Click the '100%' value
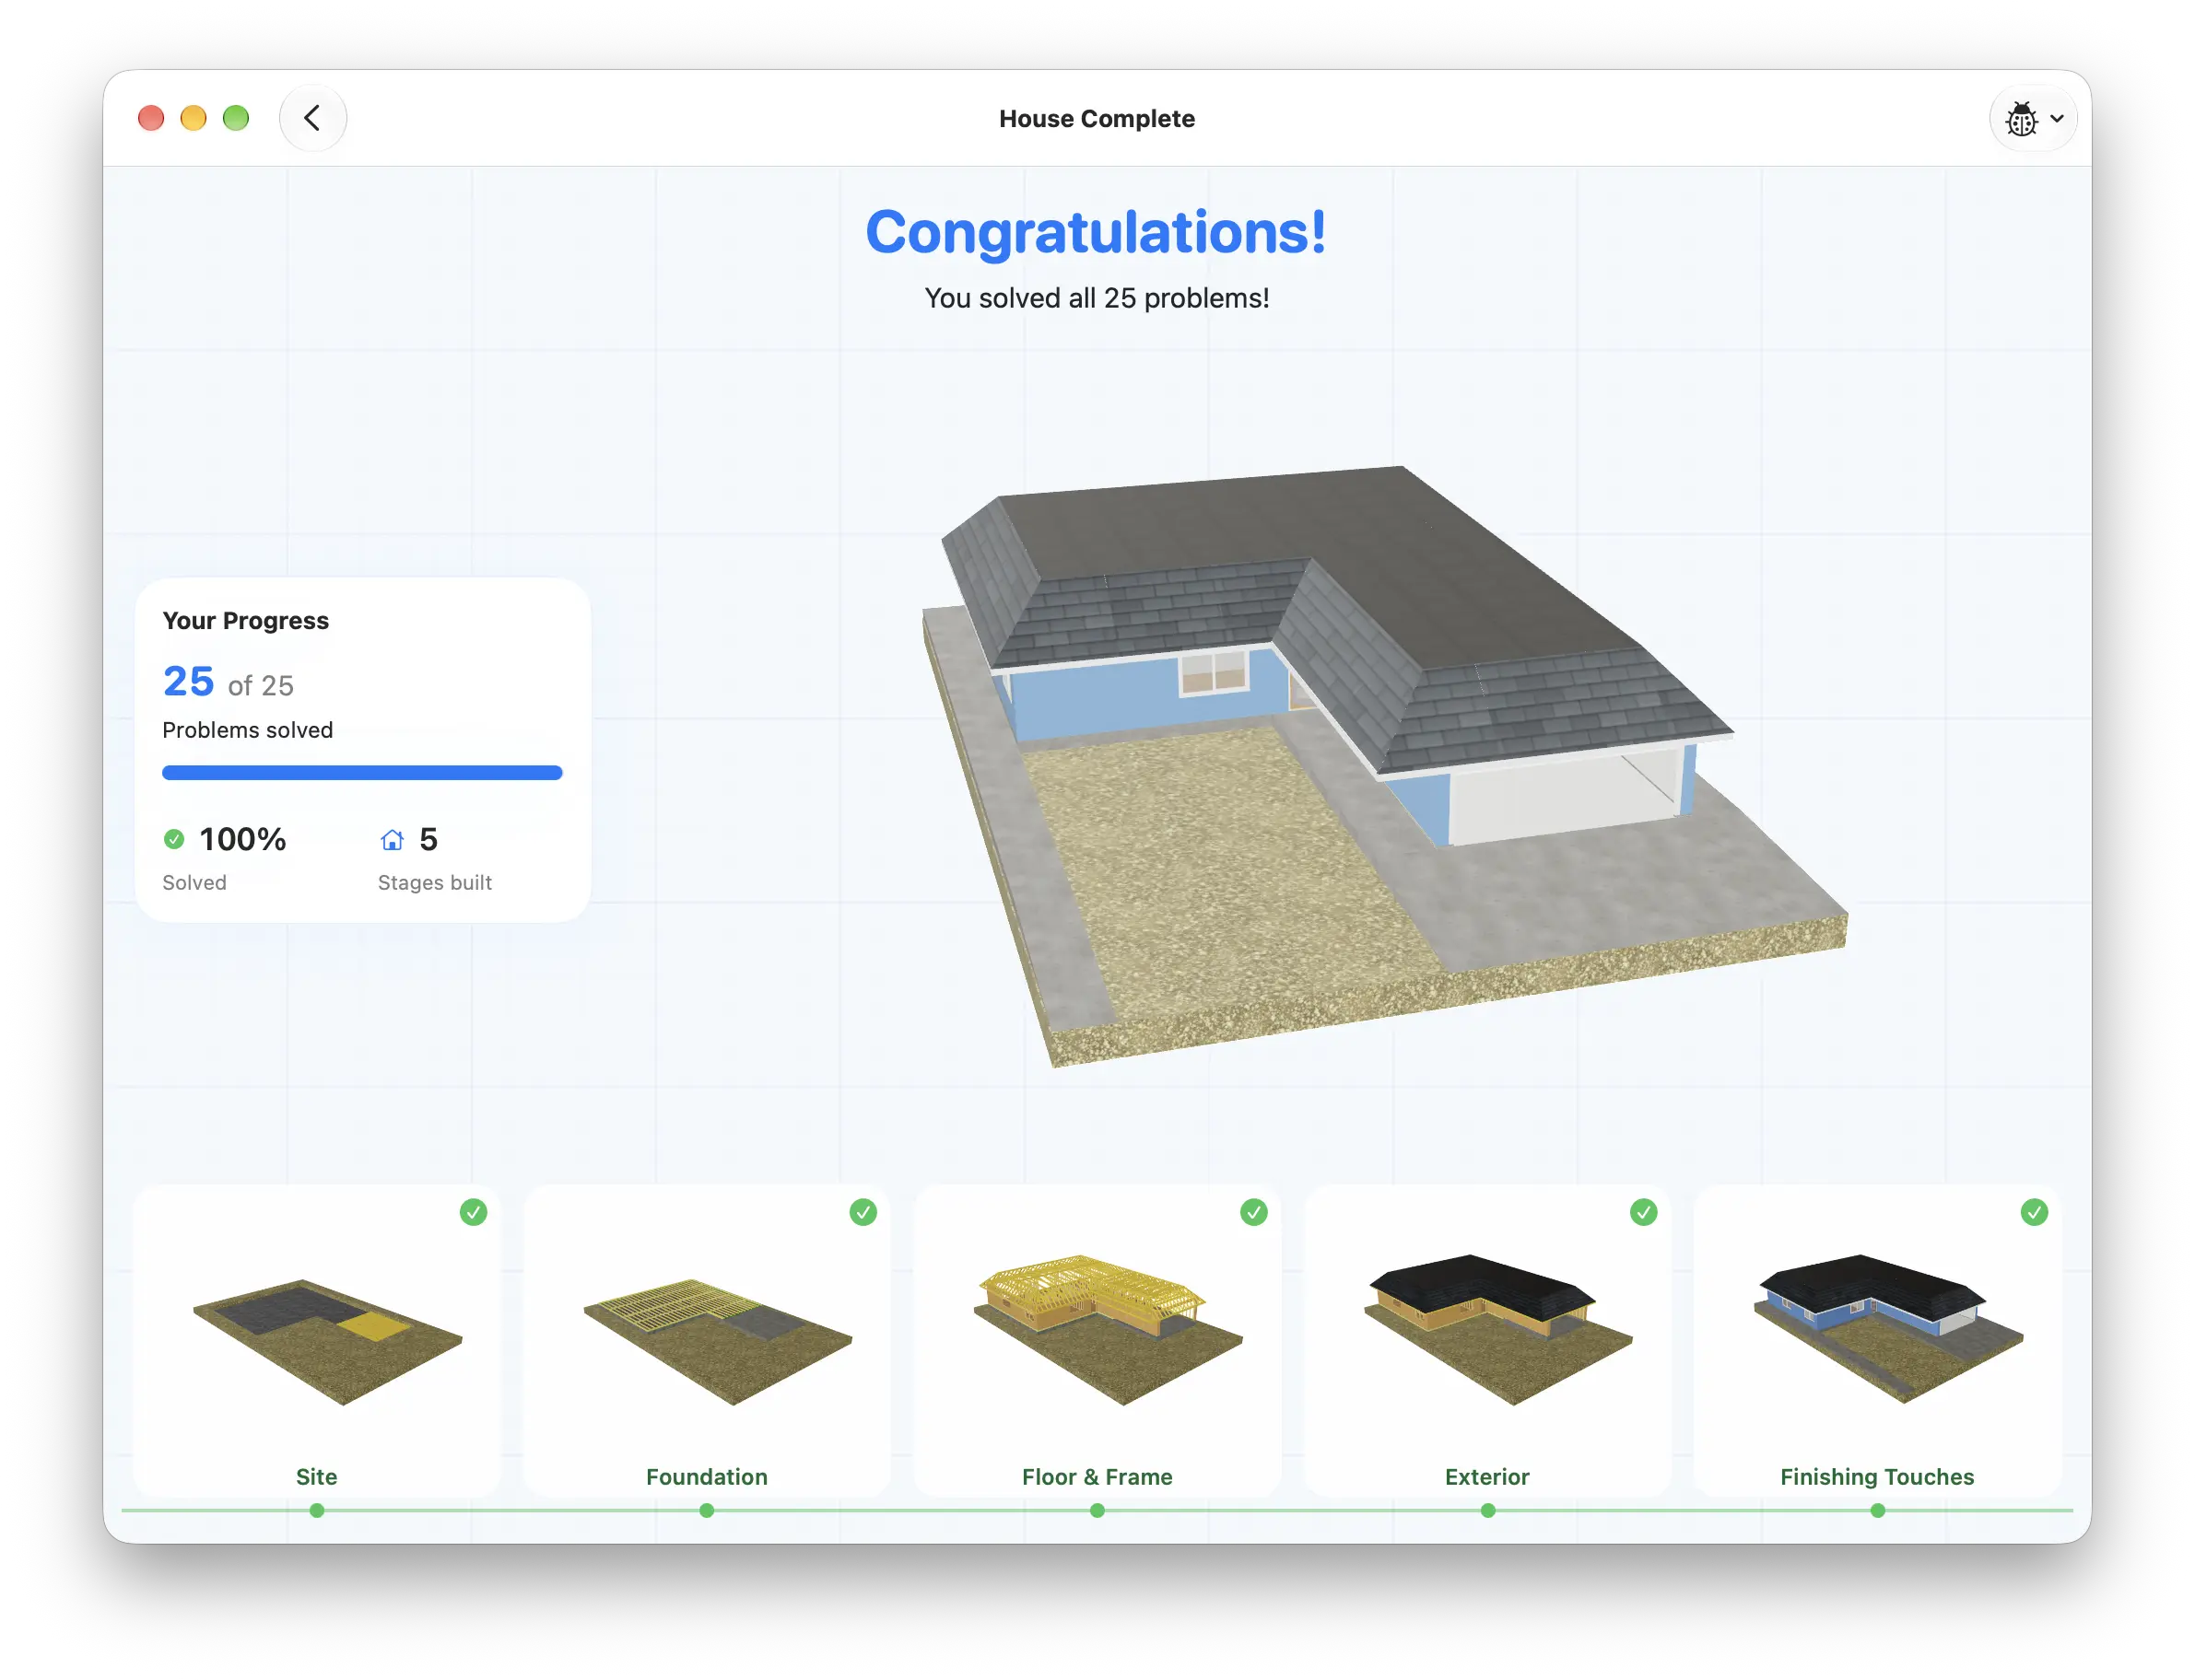Image resolution: width=2195 pixels, height=1680 pixels. (243, 839)
